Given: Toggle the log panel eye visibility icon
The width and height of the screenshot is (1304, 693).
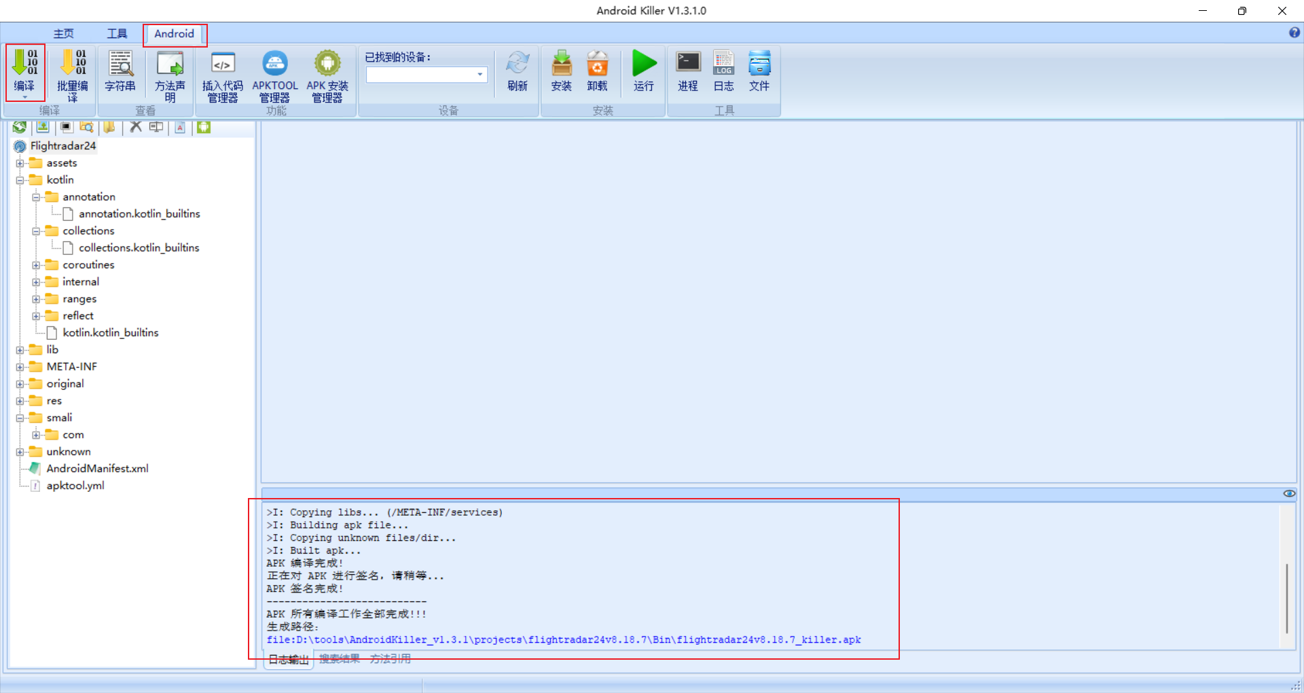Looking at the screenshot, I should (1289, 493).
